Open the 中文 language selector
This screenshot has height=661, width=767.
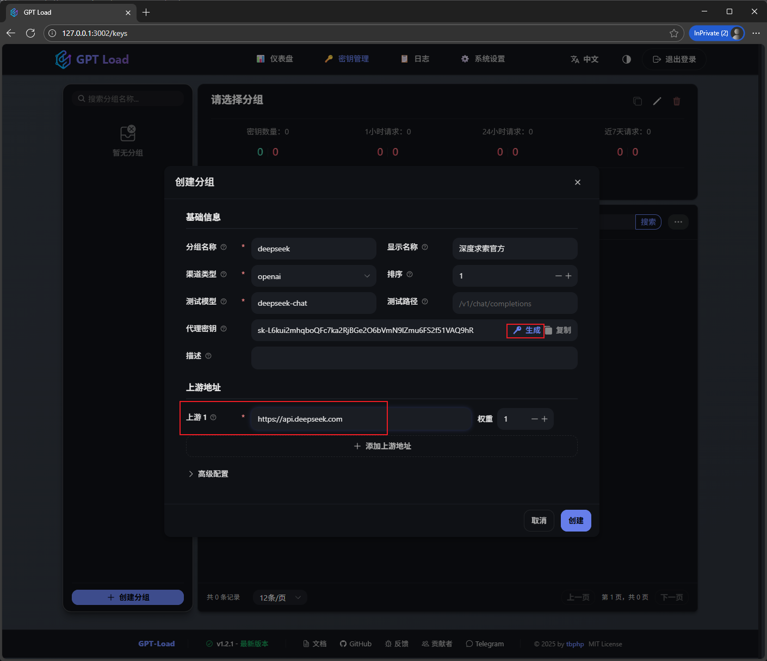click(584, 59)
